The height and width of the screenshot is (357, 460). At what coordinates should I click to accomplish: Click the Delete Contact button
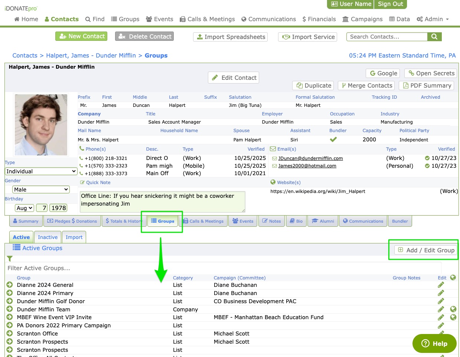click(x=144, y=36)
